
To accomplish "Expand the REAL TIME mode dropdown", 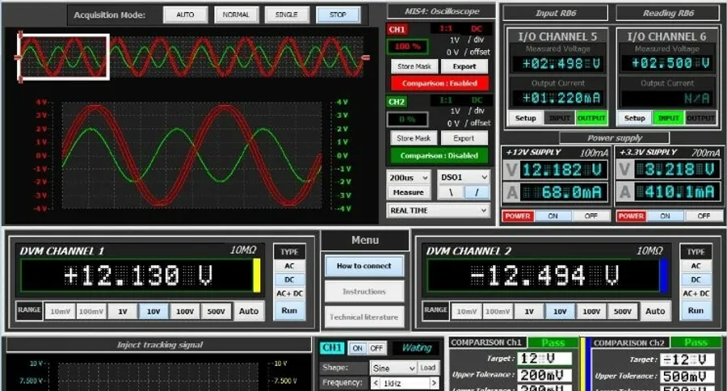I will click(x=438, y=211).
